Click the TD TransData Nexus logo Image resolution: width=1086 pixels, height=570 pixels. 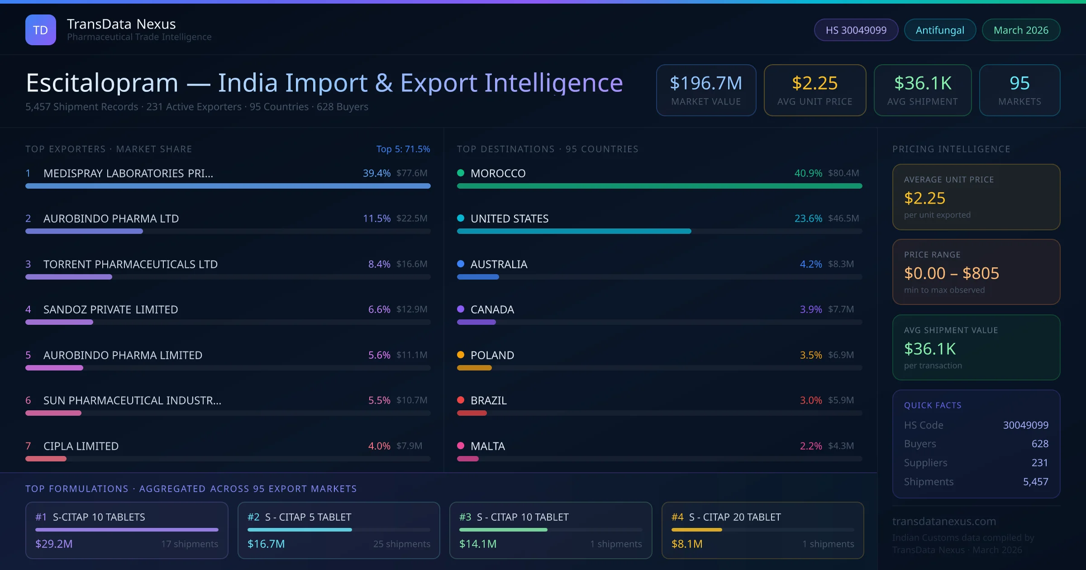tap(41, 29)
